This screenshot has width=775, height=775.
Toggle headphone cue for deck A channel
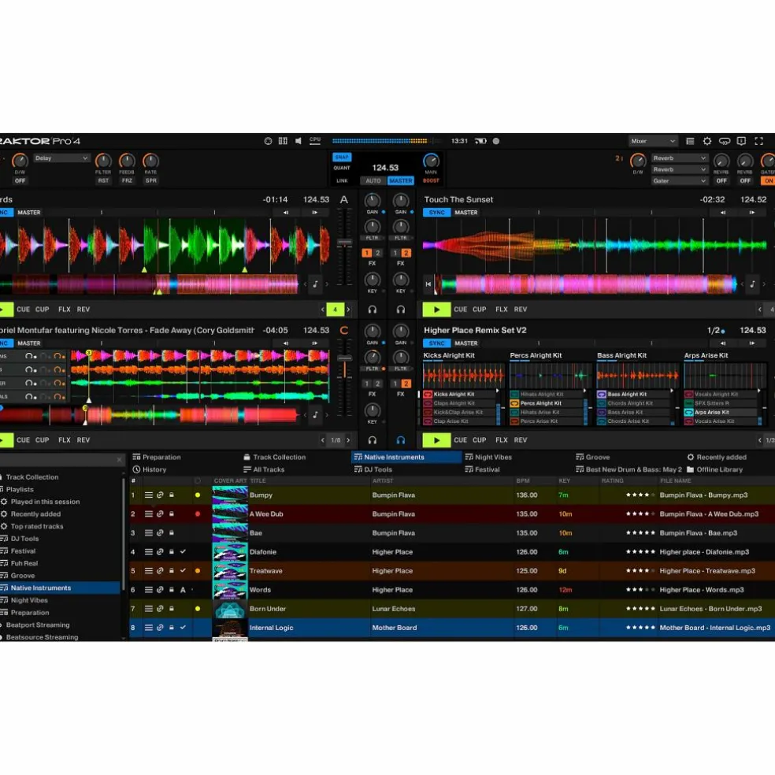[373, 310]
